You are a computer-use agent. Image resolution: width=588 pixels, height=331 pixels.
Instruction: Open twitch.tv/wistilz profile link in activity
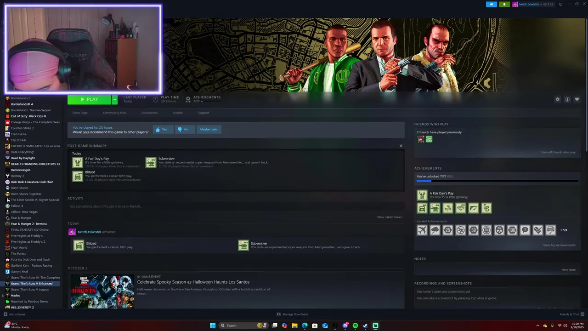click(89, 232)
